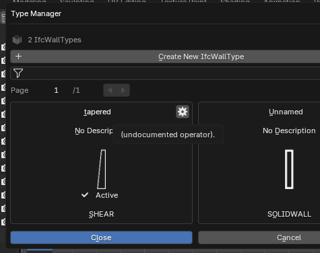
Task: Open settings gear for tapered type
Action: [183, 112]
